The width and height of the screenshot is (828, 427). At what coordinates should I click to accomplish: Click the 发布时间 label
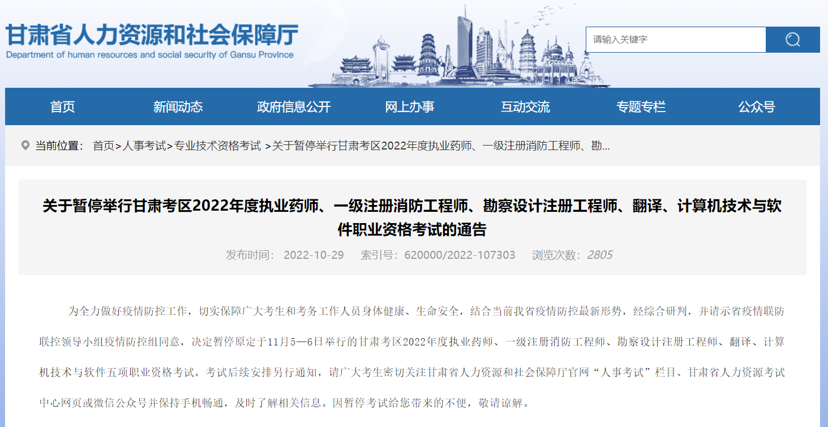point(251,255)
